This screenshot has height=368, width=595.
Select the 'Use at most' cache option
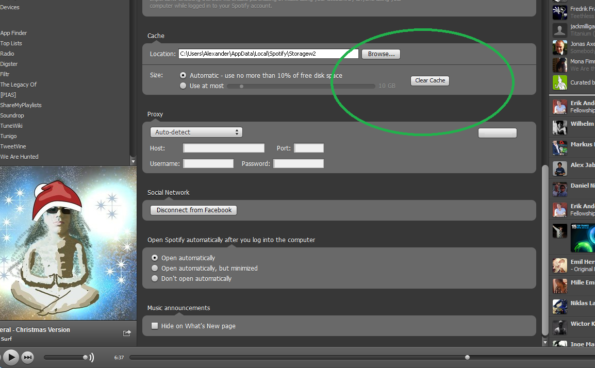click(x=183, y=86)
